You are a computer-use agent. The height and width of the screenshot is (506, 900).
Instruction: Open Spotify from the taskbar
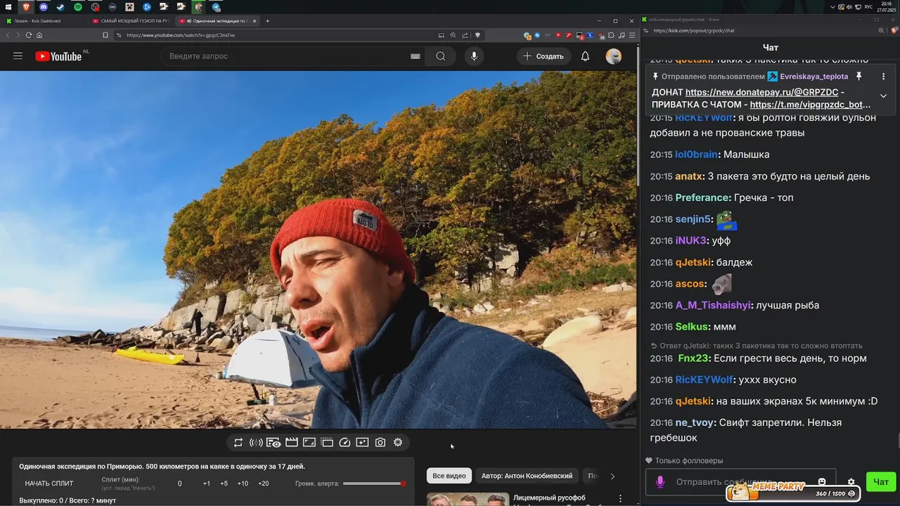77,7
